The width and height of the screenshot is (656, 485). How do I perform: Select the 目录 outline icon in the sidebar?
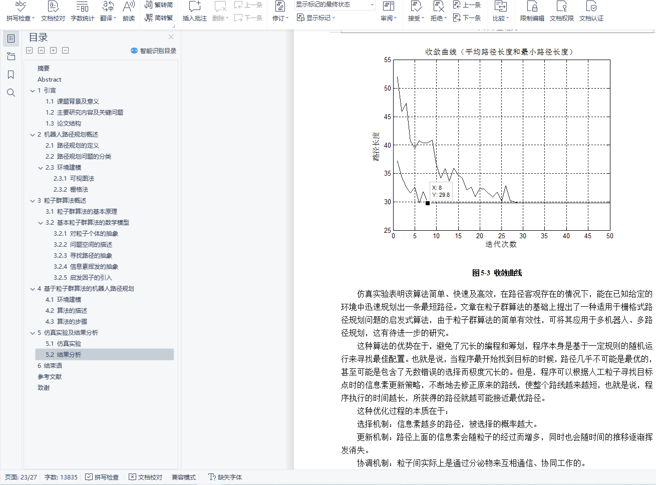(11, 39)
